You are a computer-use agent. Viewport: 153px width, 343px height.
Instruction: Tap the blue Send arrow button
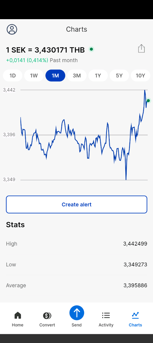[77, 313]
